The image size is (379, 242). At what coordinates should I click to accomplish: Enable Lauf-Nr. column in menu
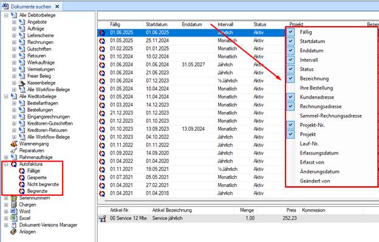coord(309,143)
